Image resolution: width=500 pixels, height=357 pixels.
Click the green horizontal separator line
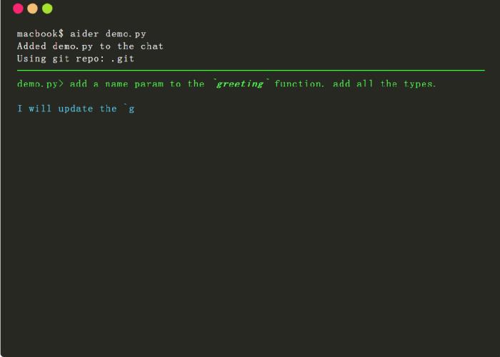coord(251,70)
